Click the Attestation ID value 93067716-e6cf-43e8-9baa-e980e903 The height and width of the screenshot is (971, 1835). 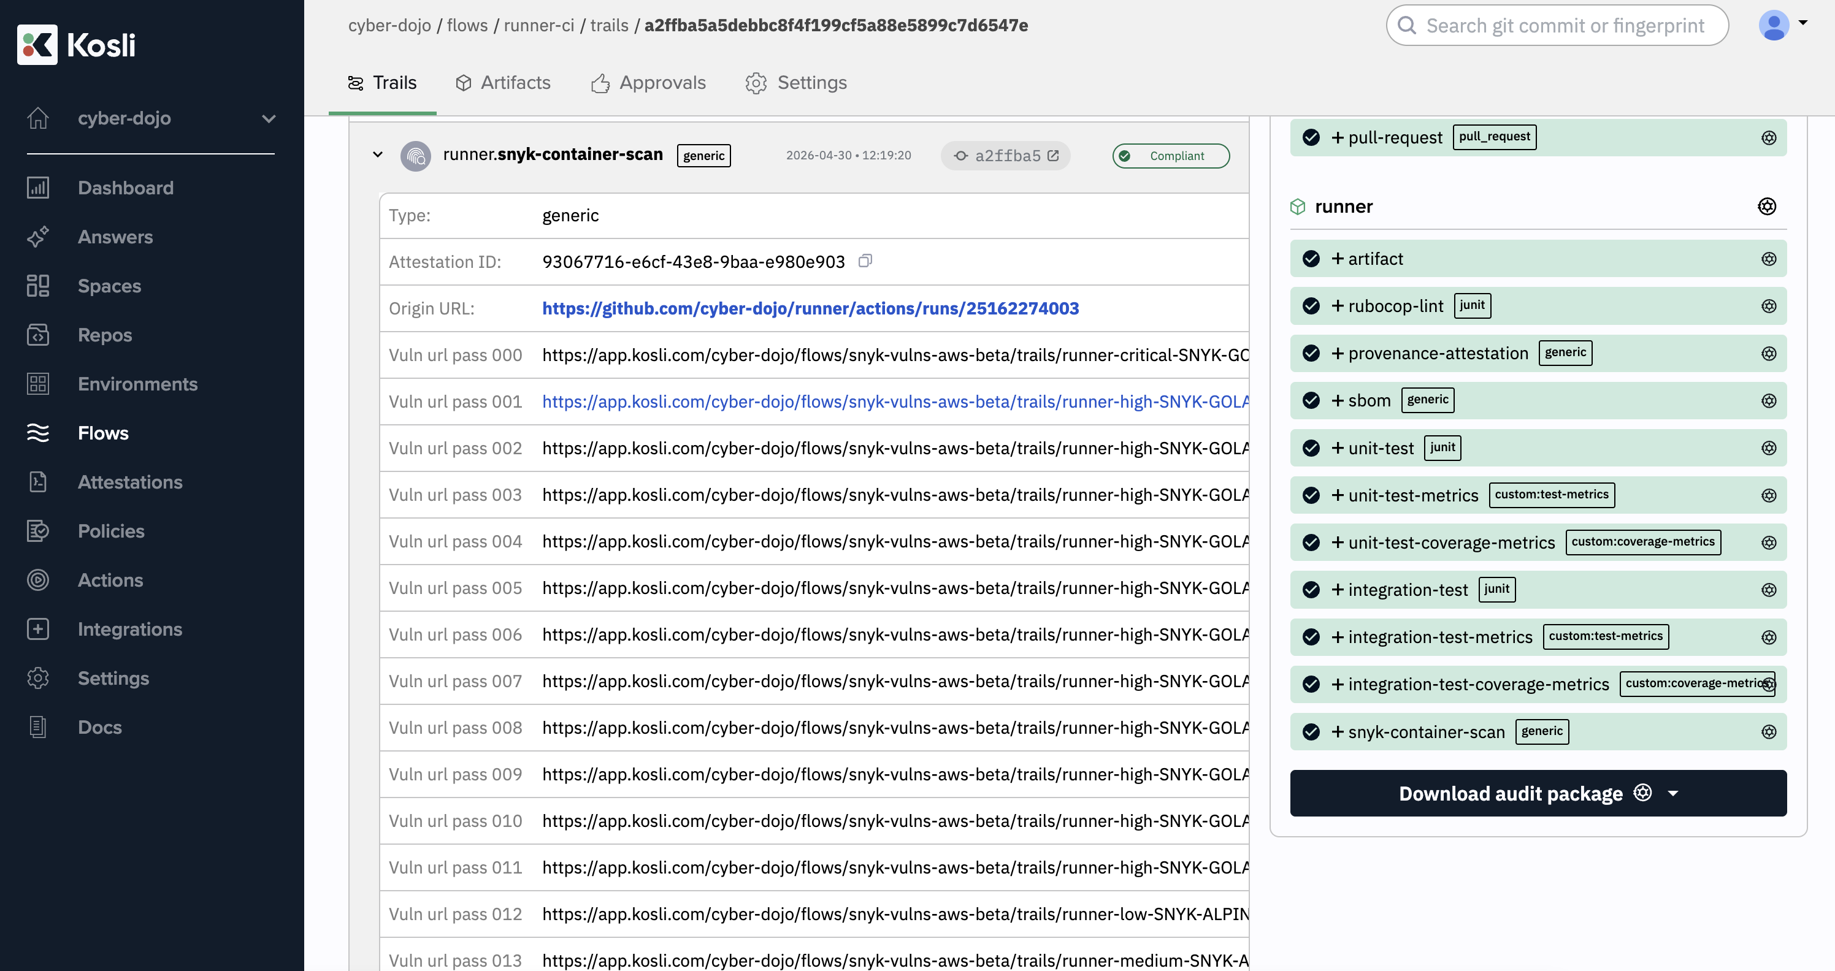tap(693, 262)
